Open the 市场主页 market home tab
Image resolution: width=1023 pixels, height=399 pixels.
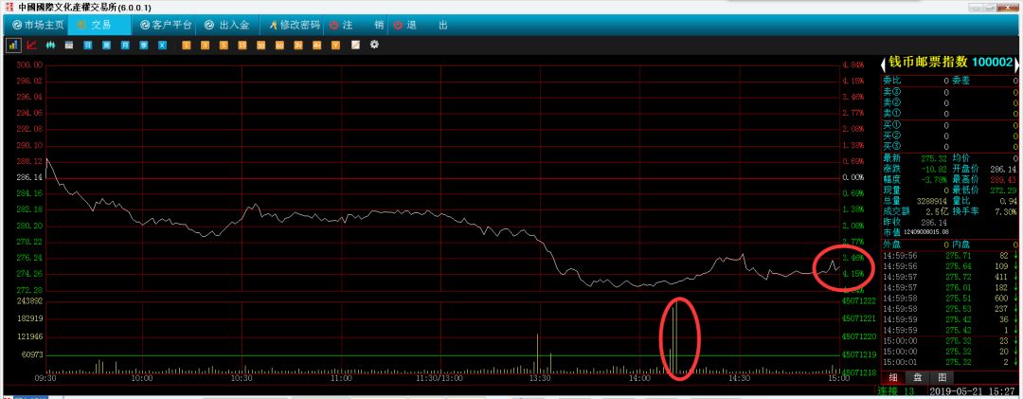[x=38, y=26]
